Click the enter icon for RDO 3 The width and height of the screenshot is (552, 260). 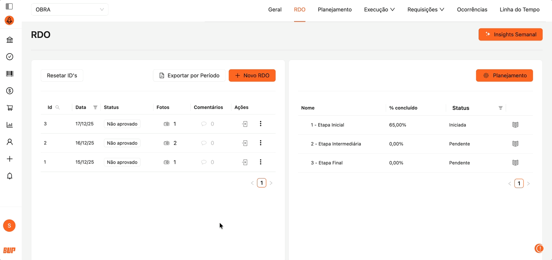click(x=245, y=124)
